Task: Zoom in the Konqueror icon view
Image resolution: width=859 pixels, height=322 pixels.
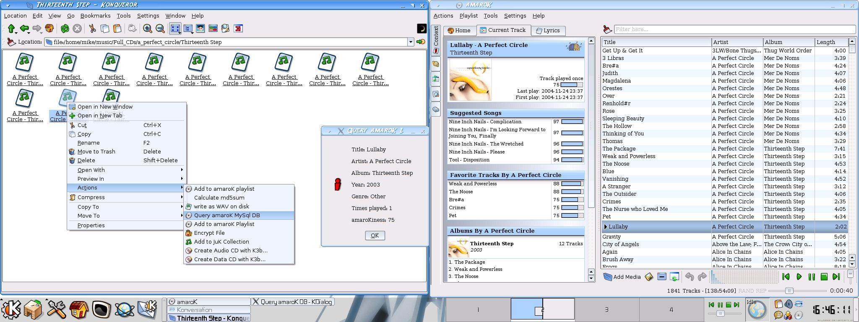Action: point(148,29)
